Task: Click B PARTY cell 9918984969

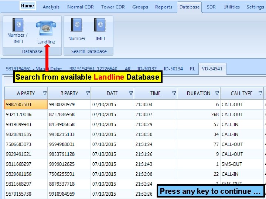Action: 69,194
